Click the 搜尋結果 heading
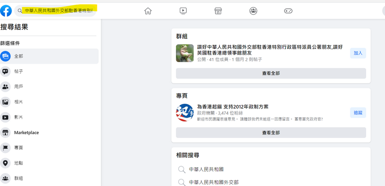Screen dimensions: 385x186 (14, 27)
